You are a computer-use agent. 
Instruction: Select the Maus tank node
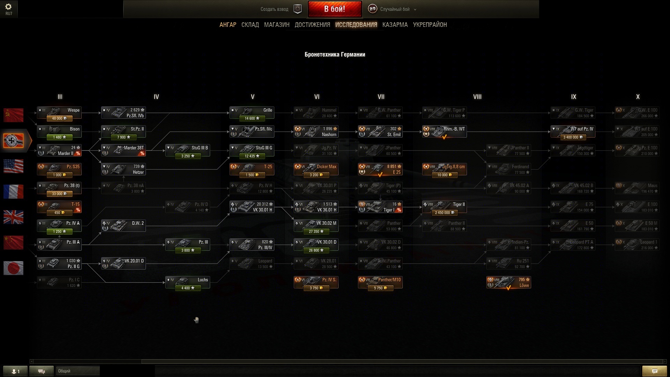tap(637, 188)
